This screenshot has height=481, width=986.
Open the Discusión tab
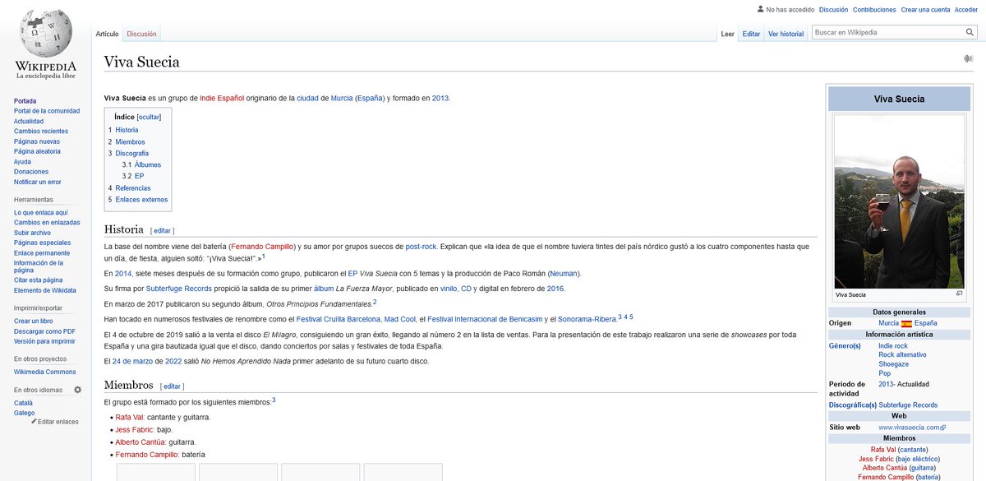pyautogui.click(x=141, y=34)
